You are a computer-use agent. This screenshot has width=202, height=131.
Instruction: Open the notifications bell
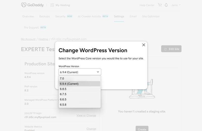pos(166,5)
